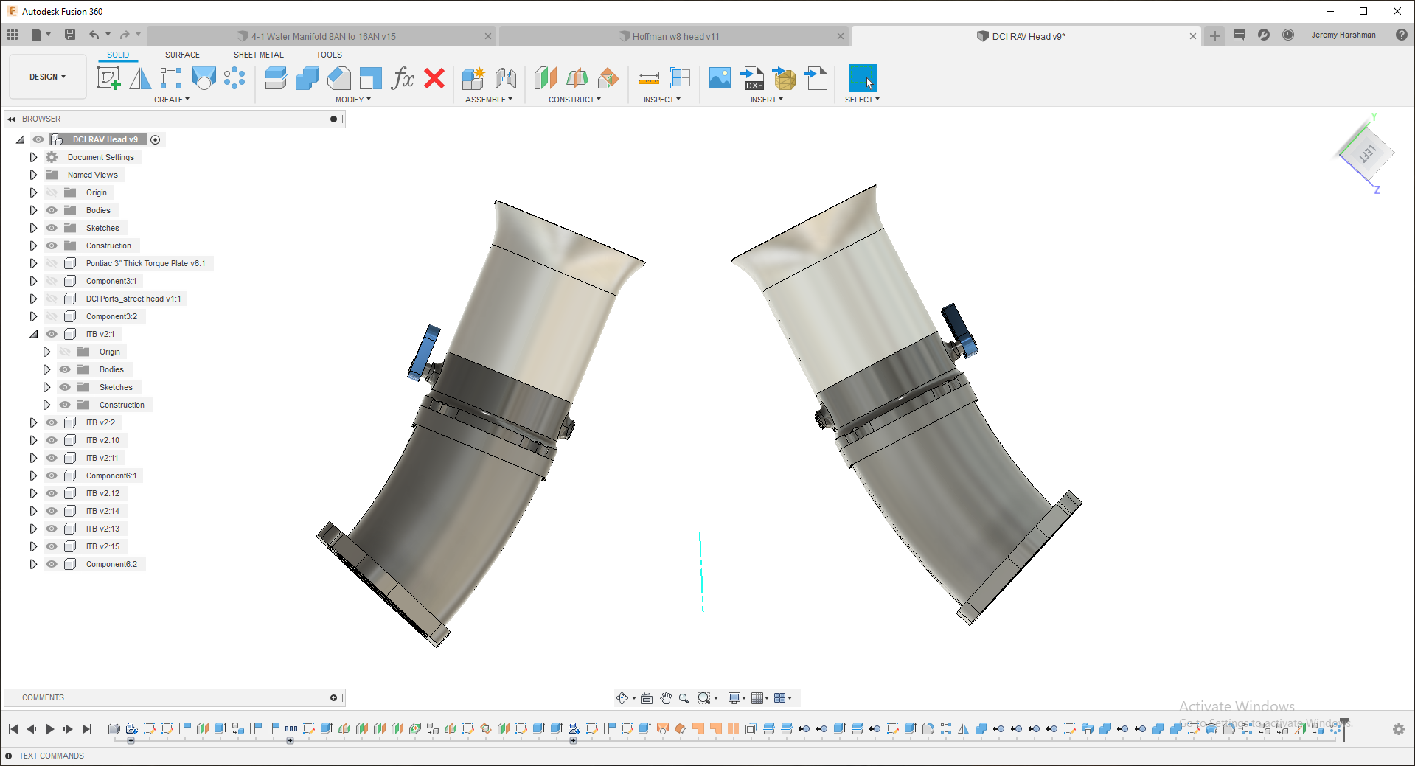Click the Save icon
The height and width of the screenshot is (766, 1415).
tap(70, 35)
